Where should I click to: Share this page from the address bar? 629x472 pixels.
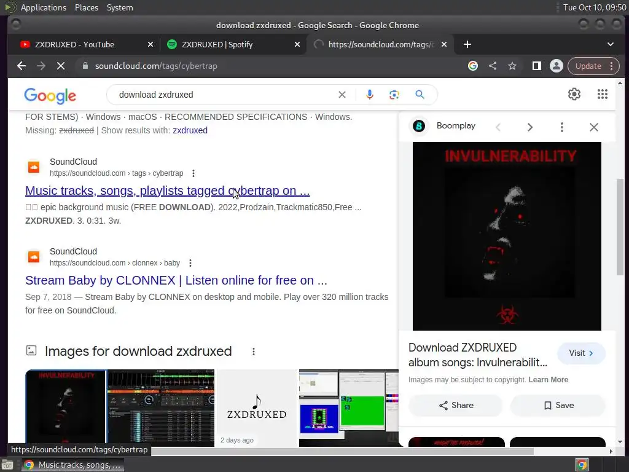(x=493, y=66)
